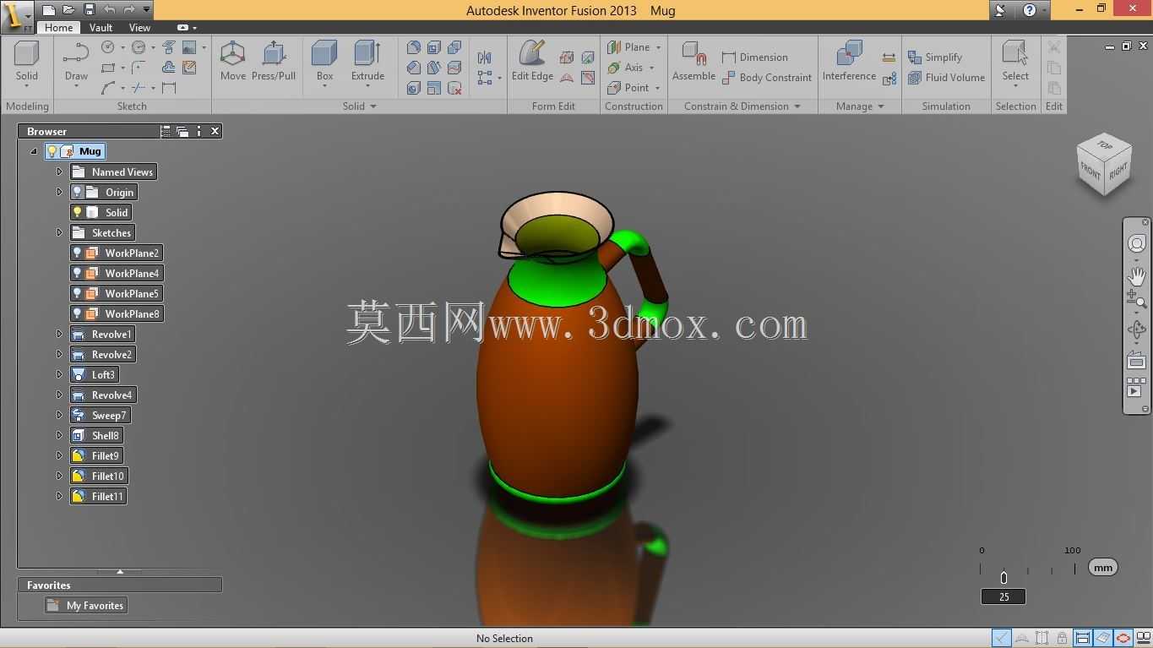Open the Constrain & Dimension panel dropdown

click(797, 106)
